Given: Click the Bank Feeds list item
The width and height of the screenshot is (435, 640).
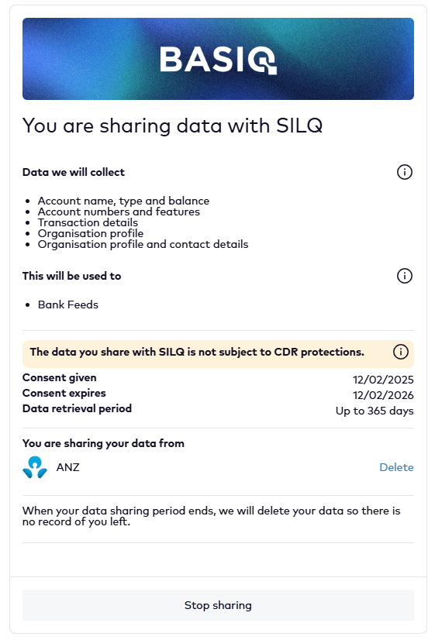Looking at the screenshot, I should [67, 305].
